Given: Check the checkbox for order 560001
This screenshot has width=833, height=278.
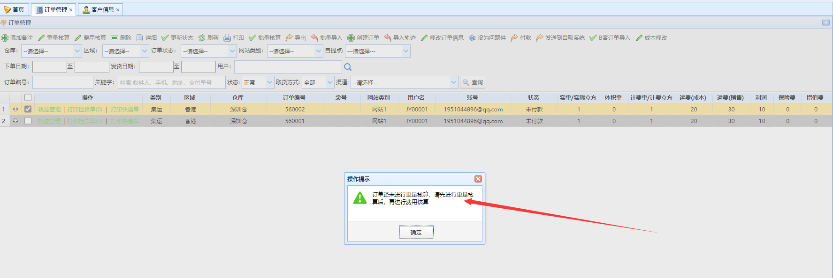Looking at the screenshot, I should point(28,121).
